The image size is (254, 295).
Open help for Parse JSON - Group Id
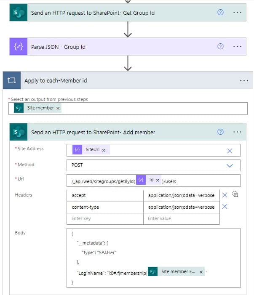click(x=220, y=46)
